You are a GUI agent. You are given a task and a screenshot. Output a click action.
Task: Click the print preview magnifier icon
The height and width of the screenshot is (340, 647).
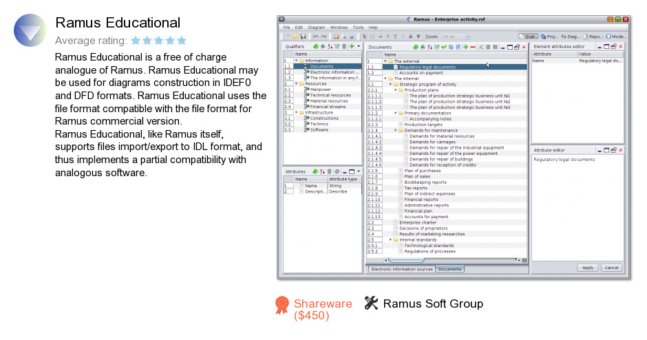[344, 36]
